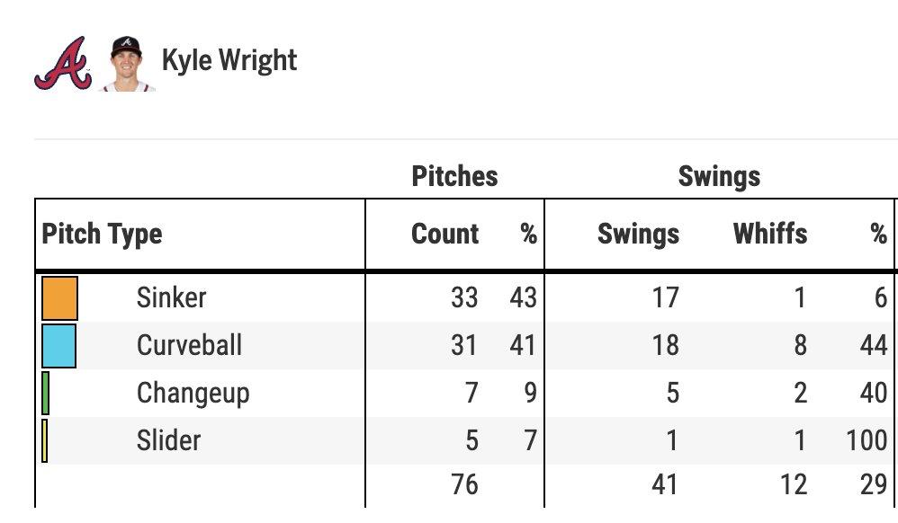Click the orange Sinker color swatch
Screen dimensions: 898x523
point(59,298)
